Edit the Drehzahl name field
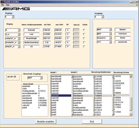139x128 pixels. coord(32,30)
